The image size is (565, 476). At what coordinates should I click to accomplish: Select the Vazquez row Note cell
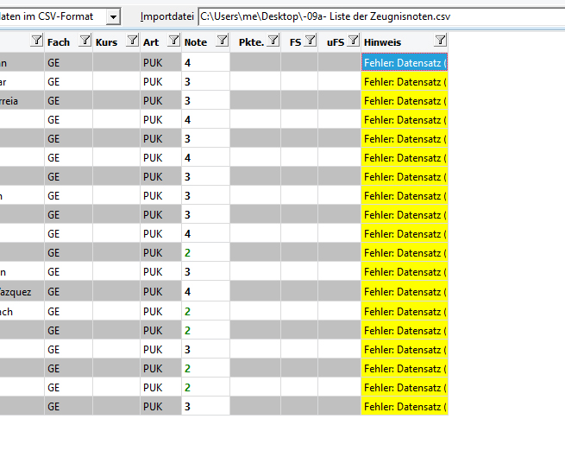pos(205,292)
